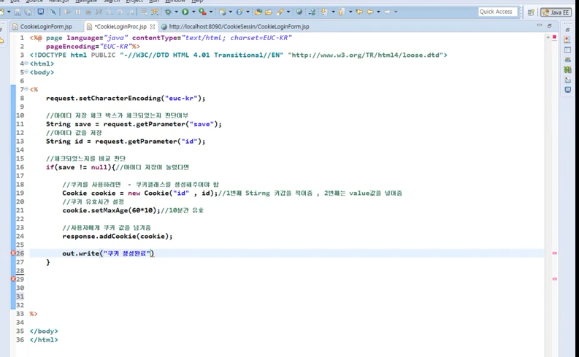
Task: Click the Open Task folder icon
Action: (269, 12)
